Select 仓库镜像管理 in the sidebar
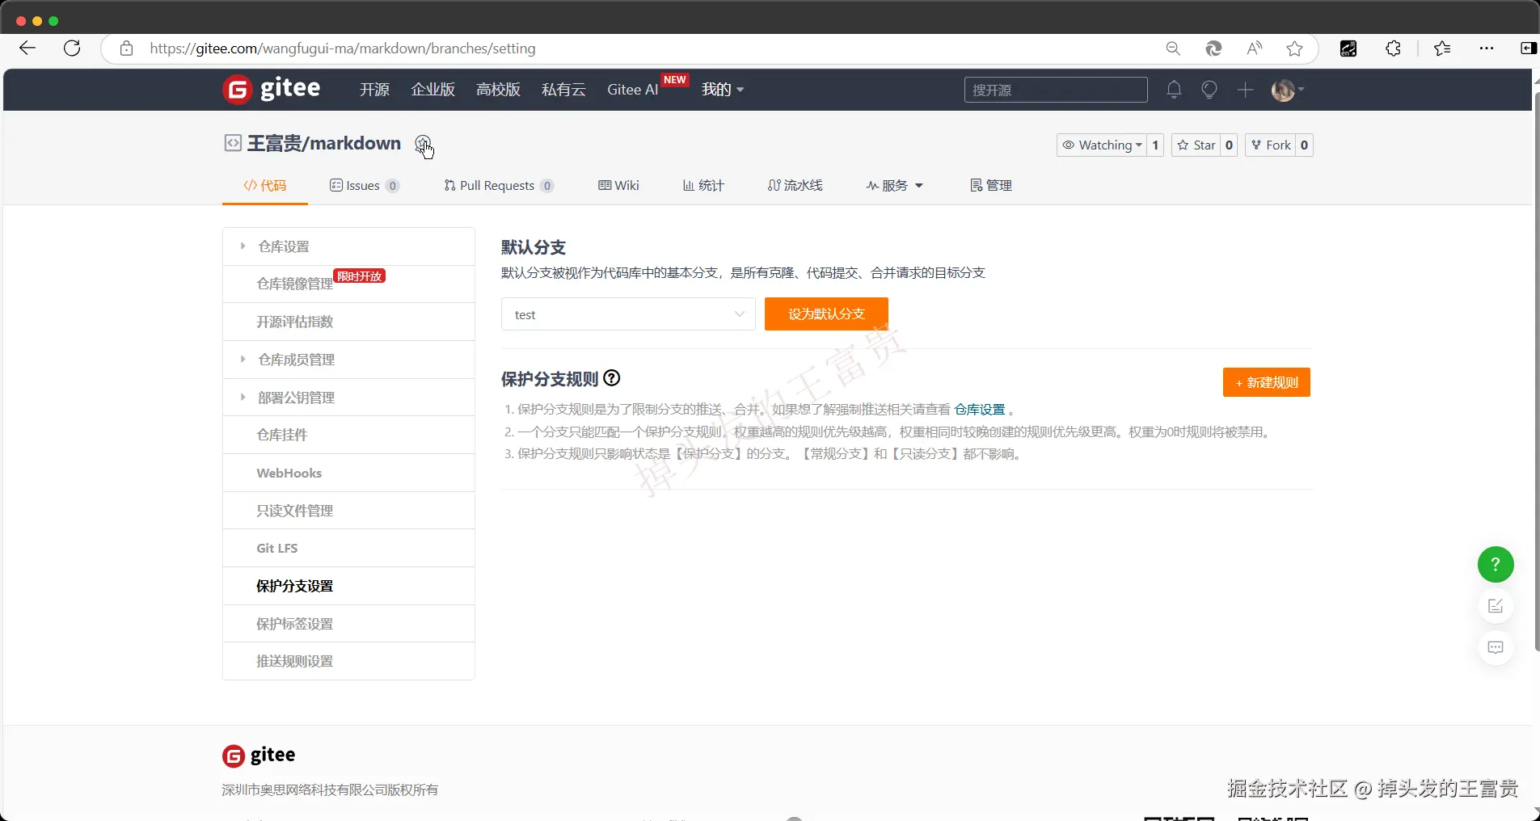Image resolution: width=1540 pixels, height=821 pixels. tap(348, 284)
